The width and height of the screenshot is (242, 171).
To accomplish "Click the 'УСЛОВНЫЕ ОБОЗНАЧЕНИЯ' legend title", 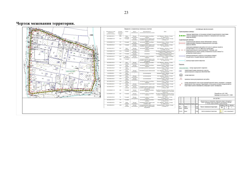I will (x=205, y=29).
